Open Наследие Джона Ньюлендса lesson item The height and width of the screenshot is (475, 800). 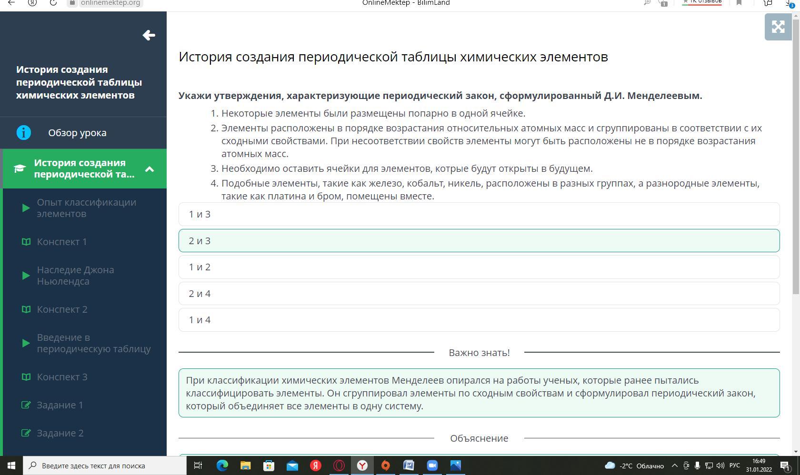tap(75, 276)
